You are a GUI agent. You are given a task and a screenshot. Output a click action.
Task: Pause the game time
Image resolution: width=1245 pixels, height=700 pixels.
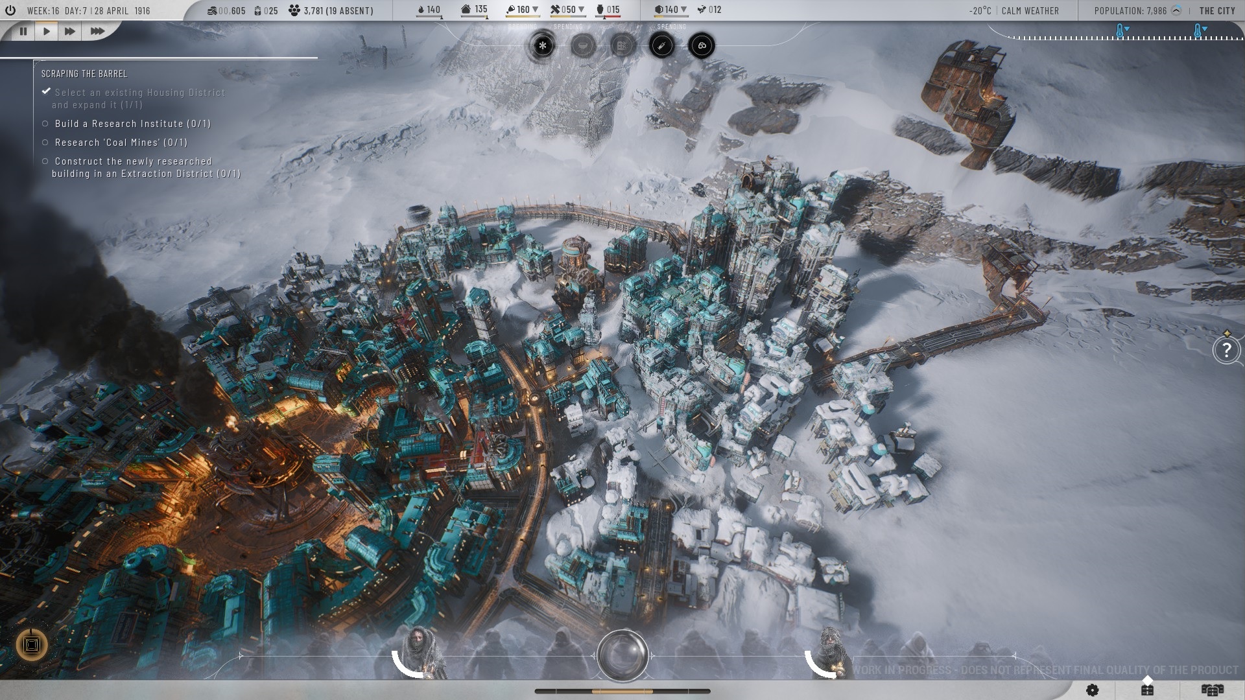[x=23, y=30]
